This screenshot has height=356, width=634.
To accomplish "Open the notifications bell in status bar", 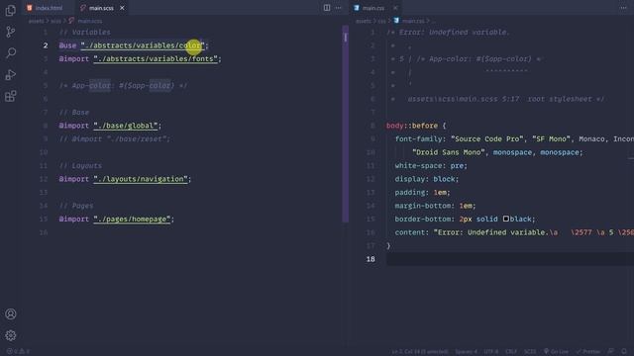I will [624, 351].
